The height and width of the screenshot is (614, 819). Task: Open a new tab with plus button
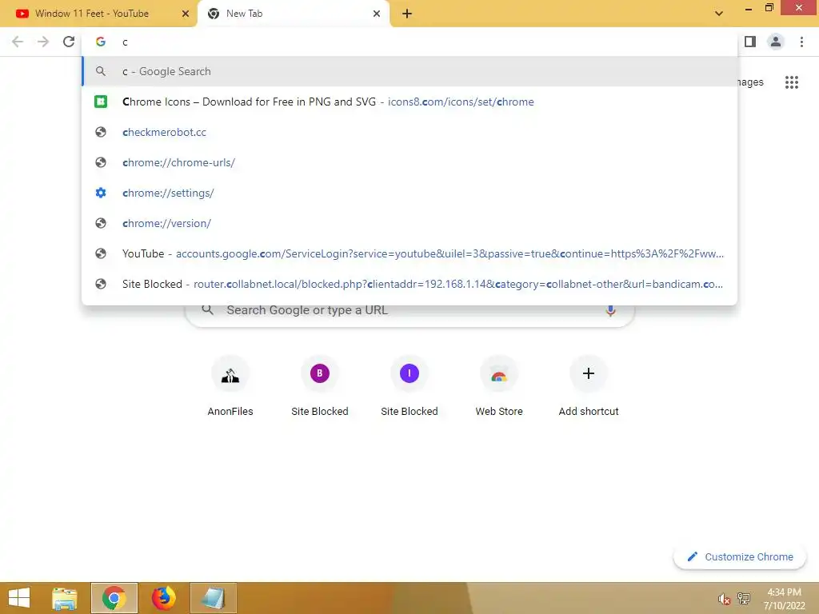click(407, 14)
